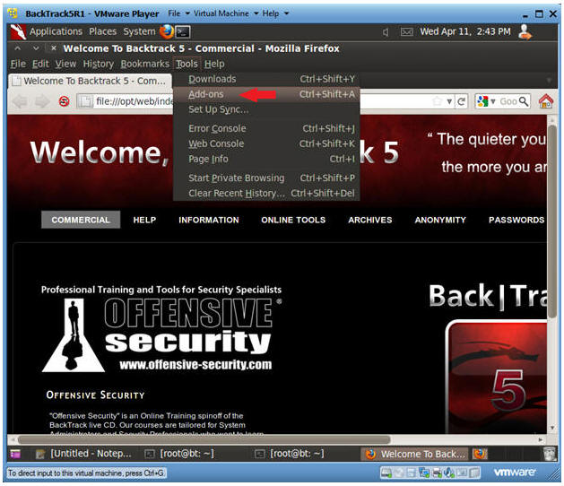Click Welcome To Back... taskbar button

[x=416, y=454]
